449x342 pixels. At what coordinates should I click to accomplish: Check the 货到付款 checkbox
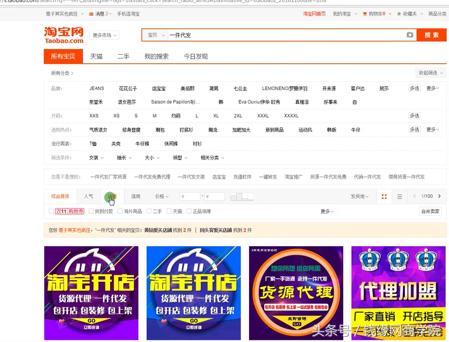(x=91, y=211)
